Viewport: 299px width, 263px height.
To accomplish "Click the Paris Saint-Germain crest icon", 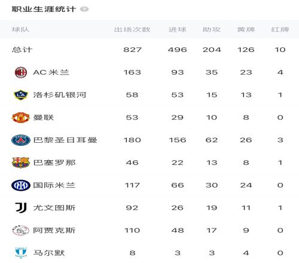I will pyautogui.click(x=21, y=140).
